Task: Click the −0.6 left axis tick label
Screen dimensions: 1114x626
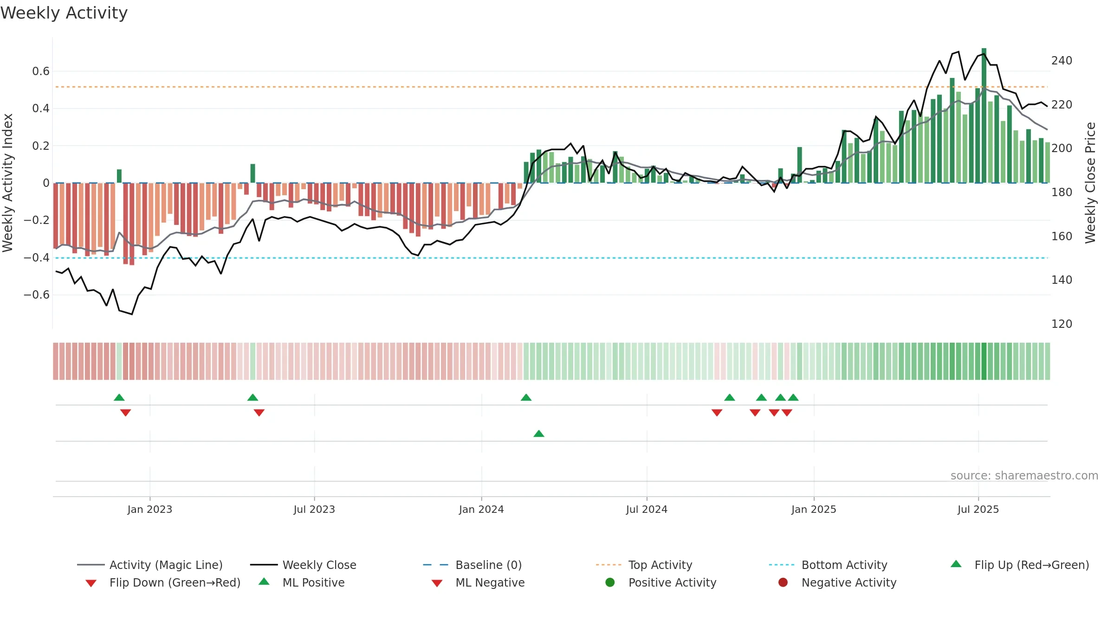Action: tap(37, 295)
